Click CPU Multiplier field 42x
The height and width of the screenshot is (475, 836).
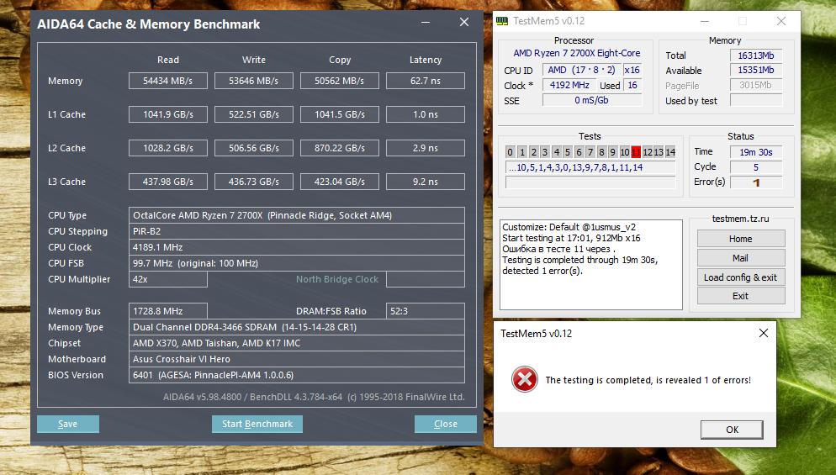pyautogui.click(x=168, y=279)
